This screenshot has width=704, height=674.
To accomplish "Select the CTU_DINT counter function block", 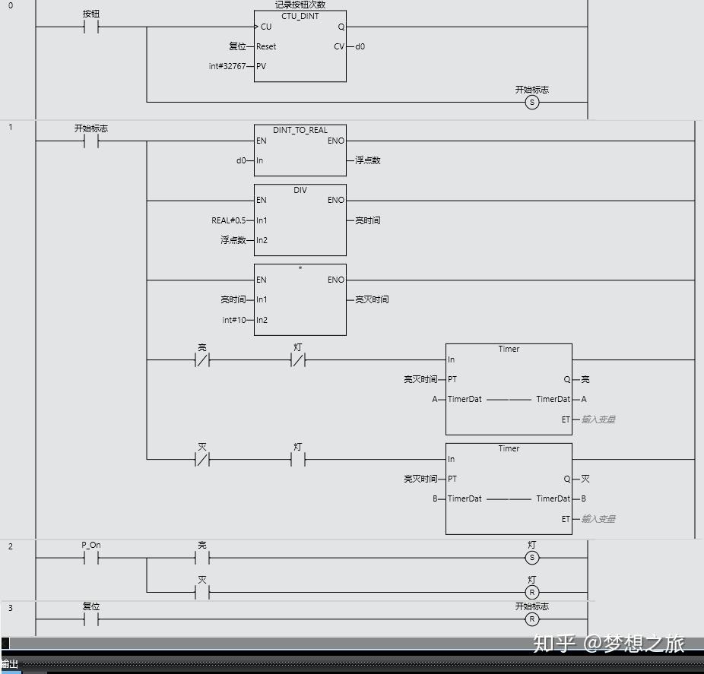I will point(300,46).
